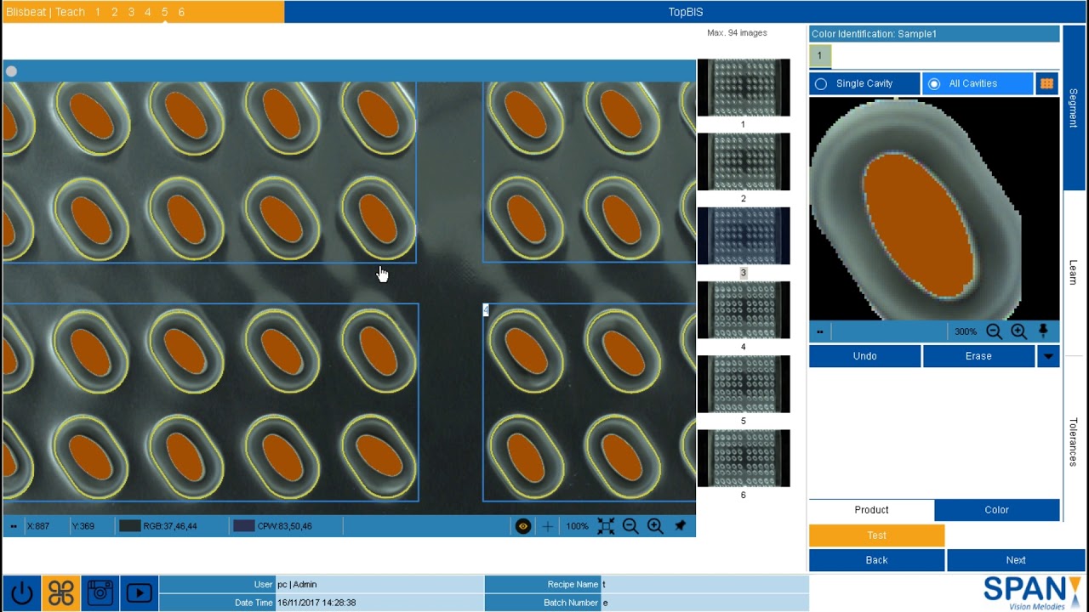Zoom in on the main image viewer
The height and width of the screenshot is (612, 1089).
click(655, 526)
